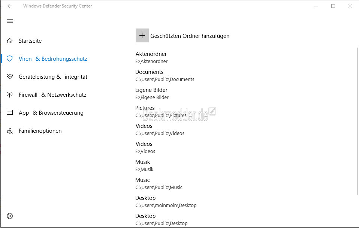
Task: Select the moinmoin Desktop folder entry
Action: coord(166,201)
